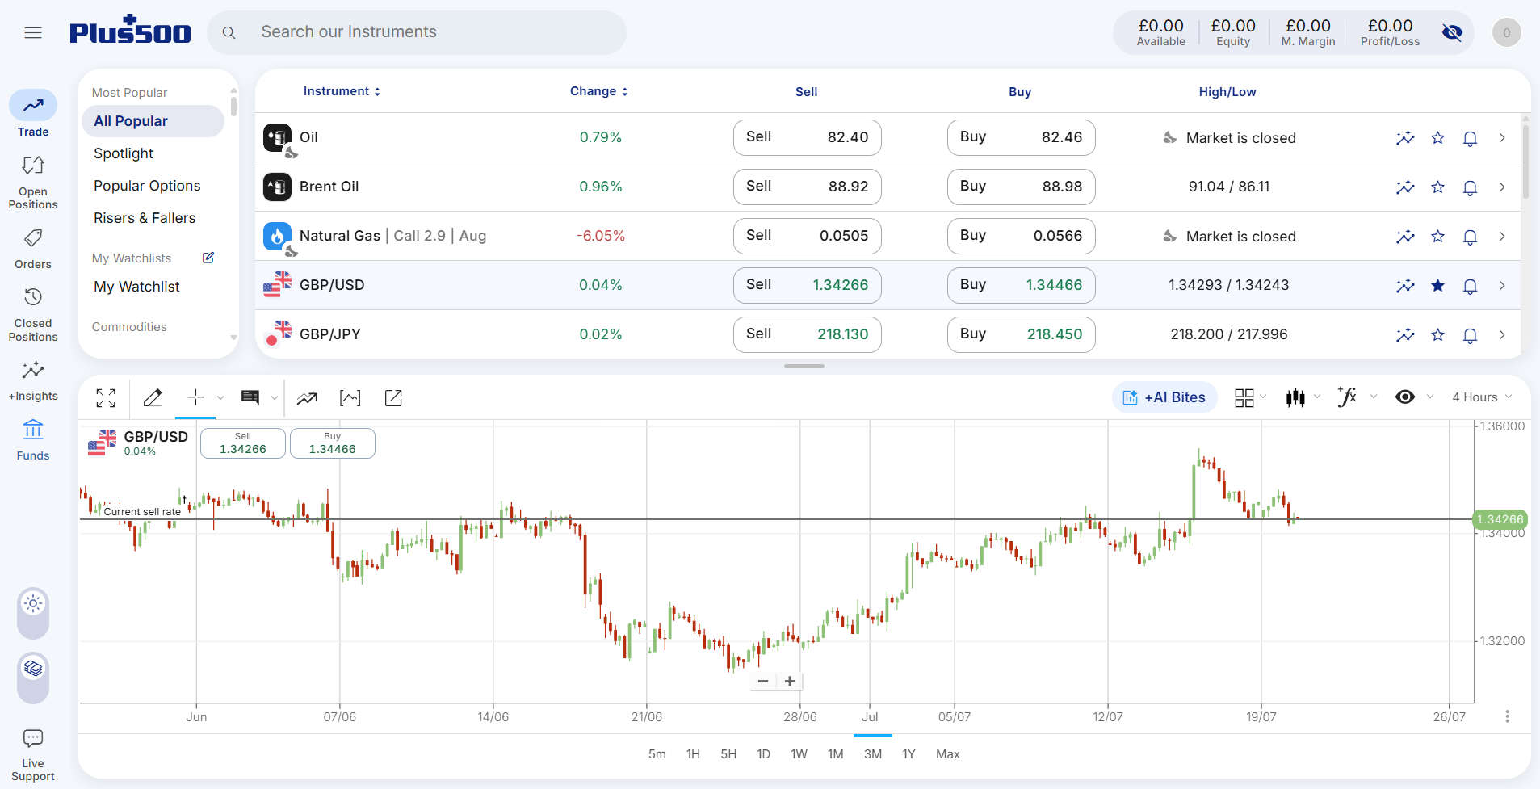Set a price alert for GBP/USD
Viewport: 1540px width, 789px height.
point(1470,286)
